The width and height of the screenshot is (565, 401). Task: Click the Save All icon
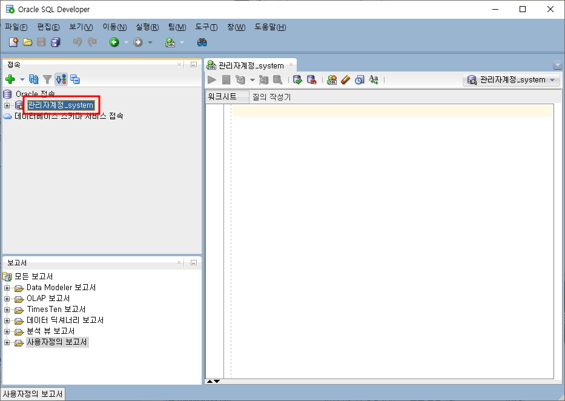[x=56, y=42]
